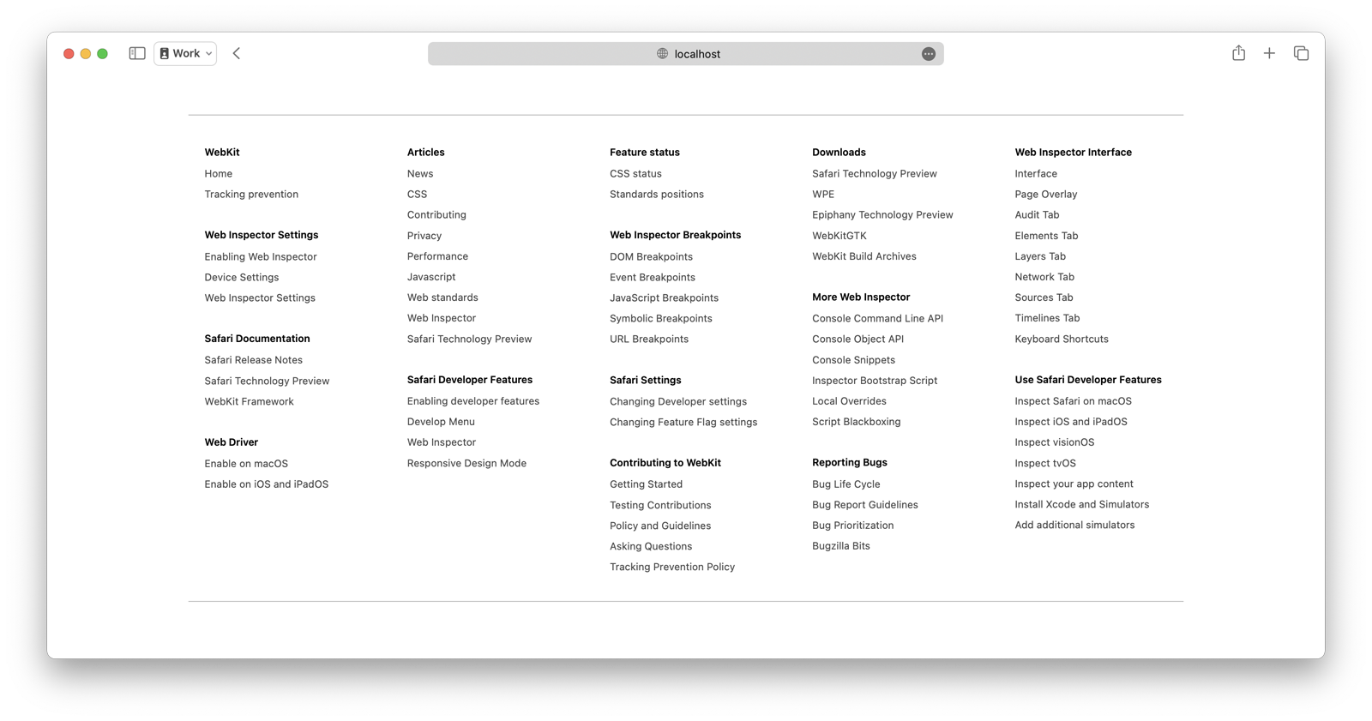Open the Bugzilla Bits link
This screenshot has height=721, width=1372.
click(841, 546)
